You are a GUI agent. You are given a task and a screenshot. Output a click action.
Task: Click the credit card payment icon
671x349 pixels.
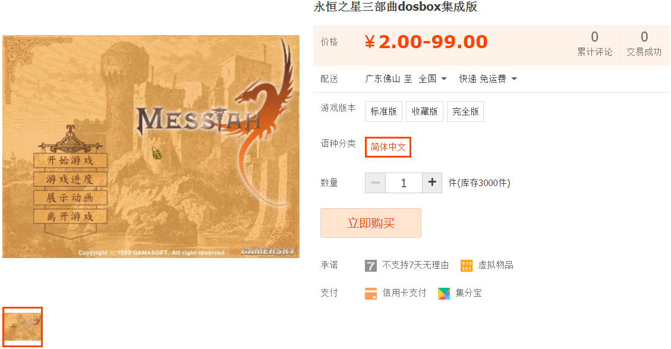(x=371, y=293)
